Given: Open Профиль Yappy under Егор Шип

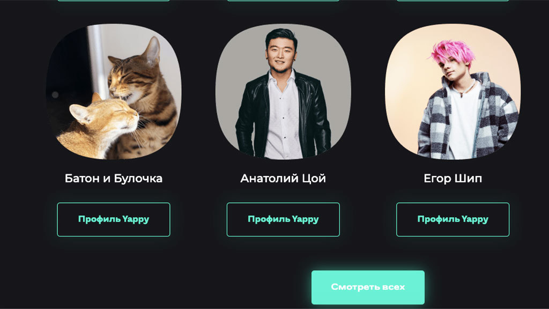Looking at the screenshot, I should point(452,219).
